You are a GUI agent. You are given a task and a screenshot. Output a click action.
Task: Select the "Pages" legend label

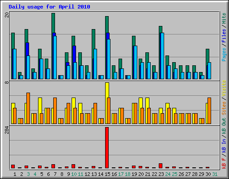(x=224, y=55)
